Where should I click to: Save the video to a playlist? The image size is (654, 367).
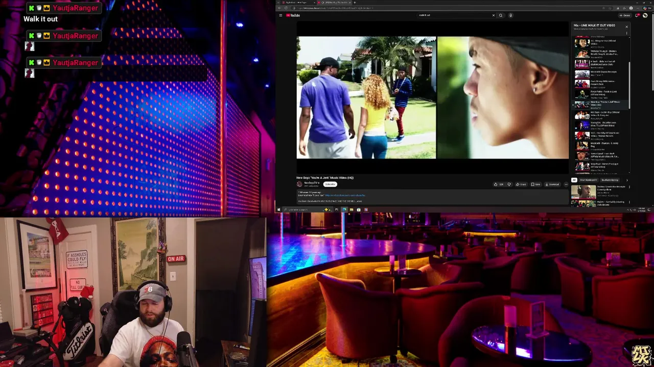coord(535,185)
